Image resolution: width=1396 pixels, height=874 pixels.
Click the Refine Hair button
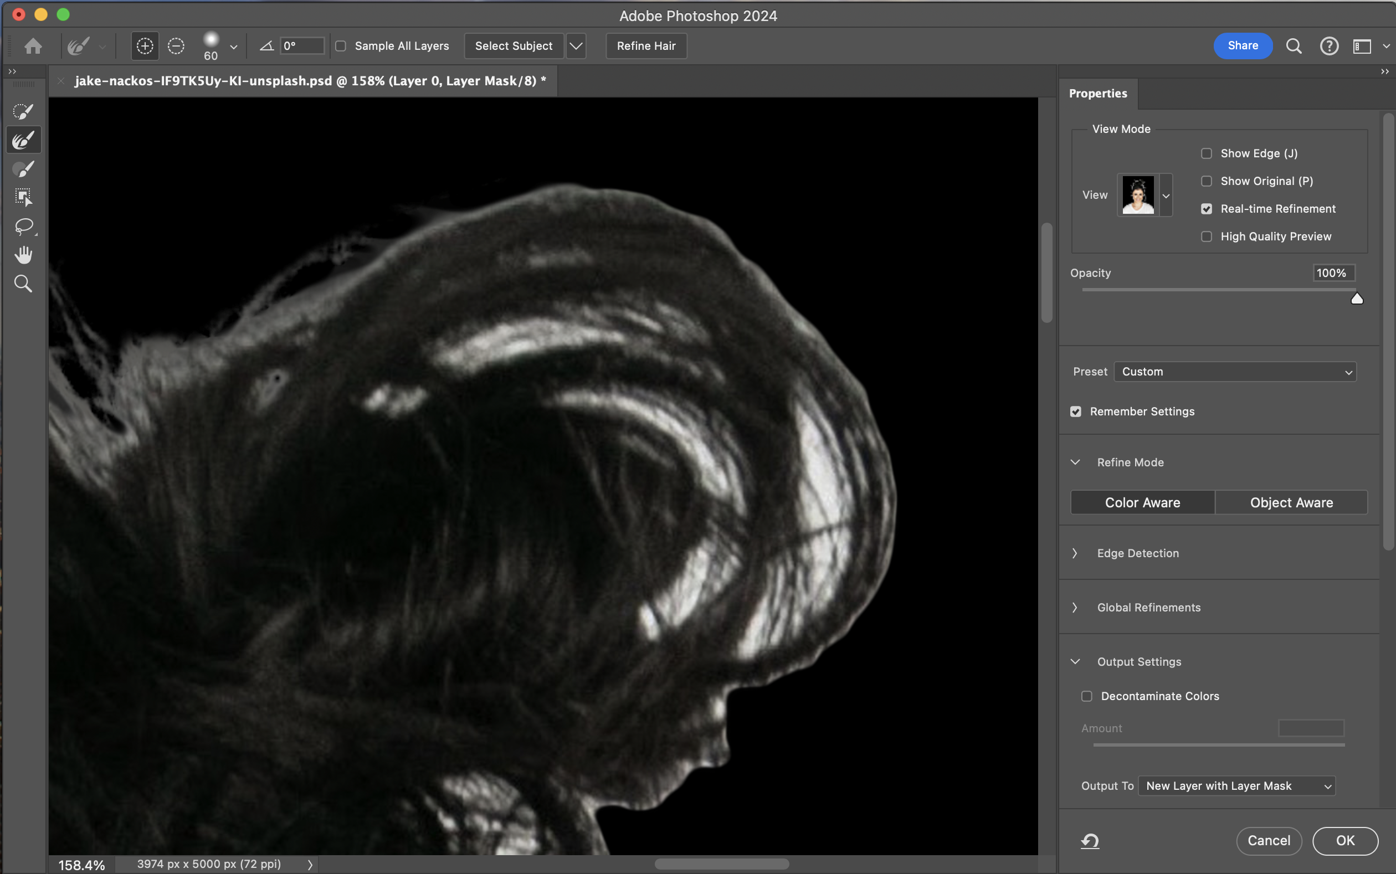click(x=646, y=45)
